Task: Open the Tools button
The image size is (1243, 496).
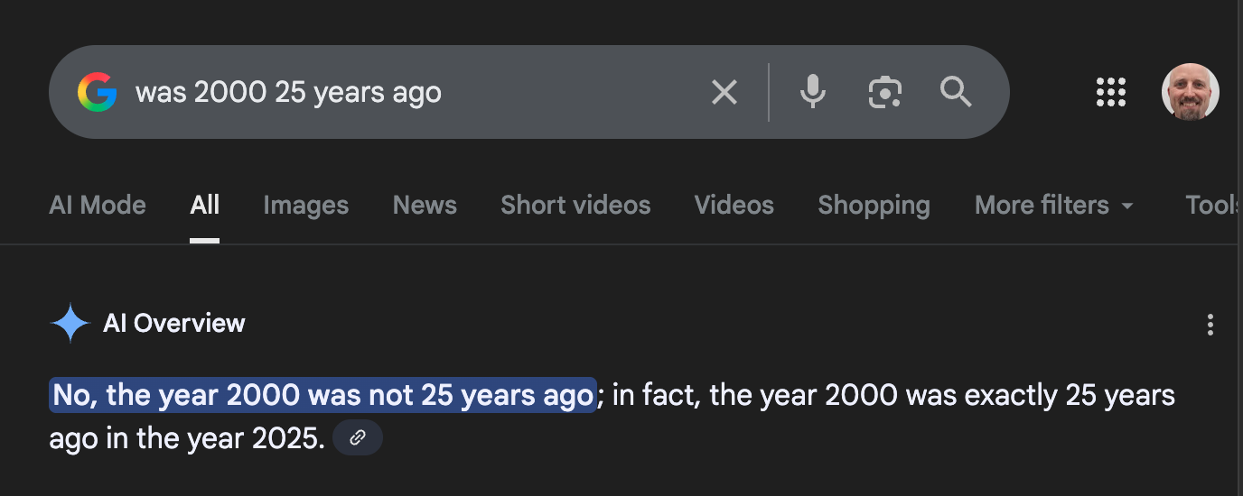Action: click(x=1213, y=206)
